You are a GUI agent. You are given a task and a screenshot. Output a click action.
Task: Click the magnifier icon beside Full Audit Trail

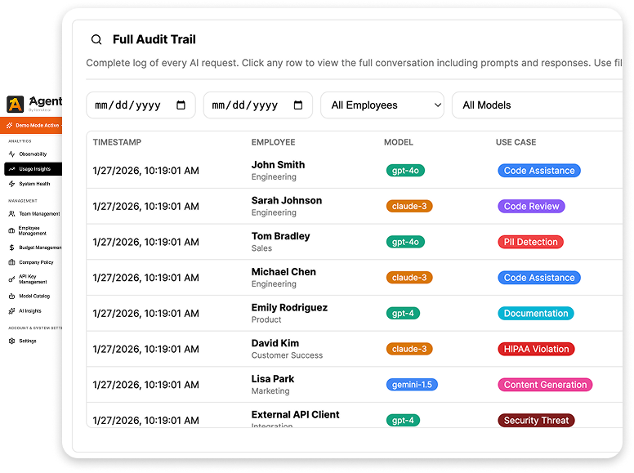pyautogui.click(x=96, y=39)
